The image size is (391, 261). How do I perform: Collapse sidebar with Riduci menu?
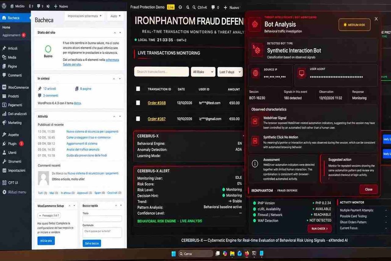click(x=17, y=192)
